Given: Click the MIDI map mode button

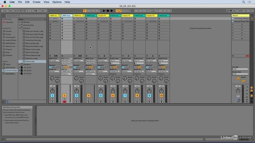Looking at the screenshot, I should (241, 11).
